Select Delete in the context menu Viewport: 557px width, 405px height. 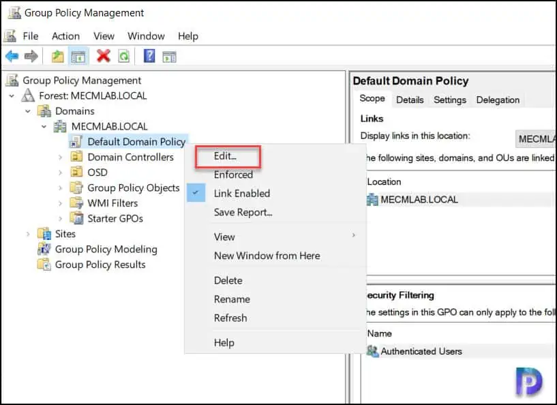coord(228,280)
